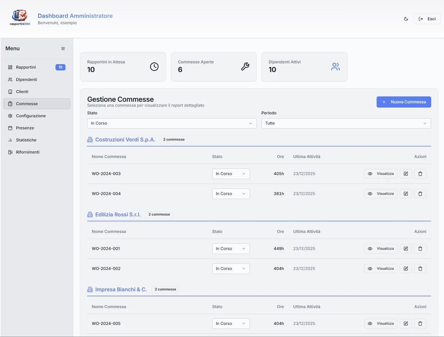Open Rapportini in the sidebar menu
444x337 pixels.
pyautogui.click(x=37, y=67)
